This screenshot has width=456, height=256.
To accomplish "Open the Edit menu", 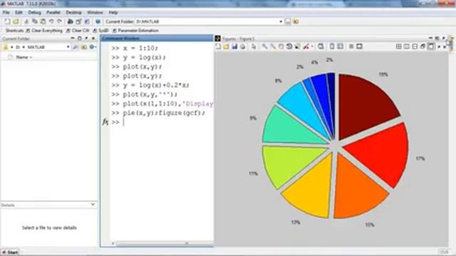I will (19, 13).
